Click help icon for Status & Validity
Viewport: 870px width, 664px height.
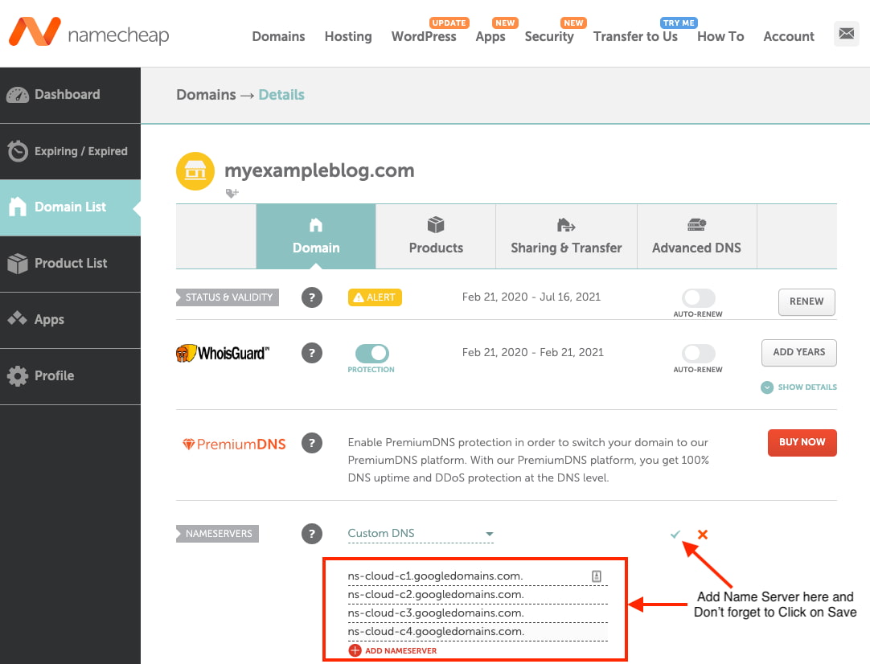[312, 297]
